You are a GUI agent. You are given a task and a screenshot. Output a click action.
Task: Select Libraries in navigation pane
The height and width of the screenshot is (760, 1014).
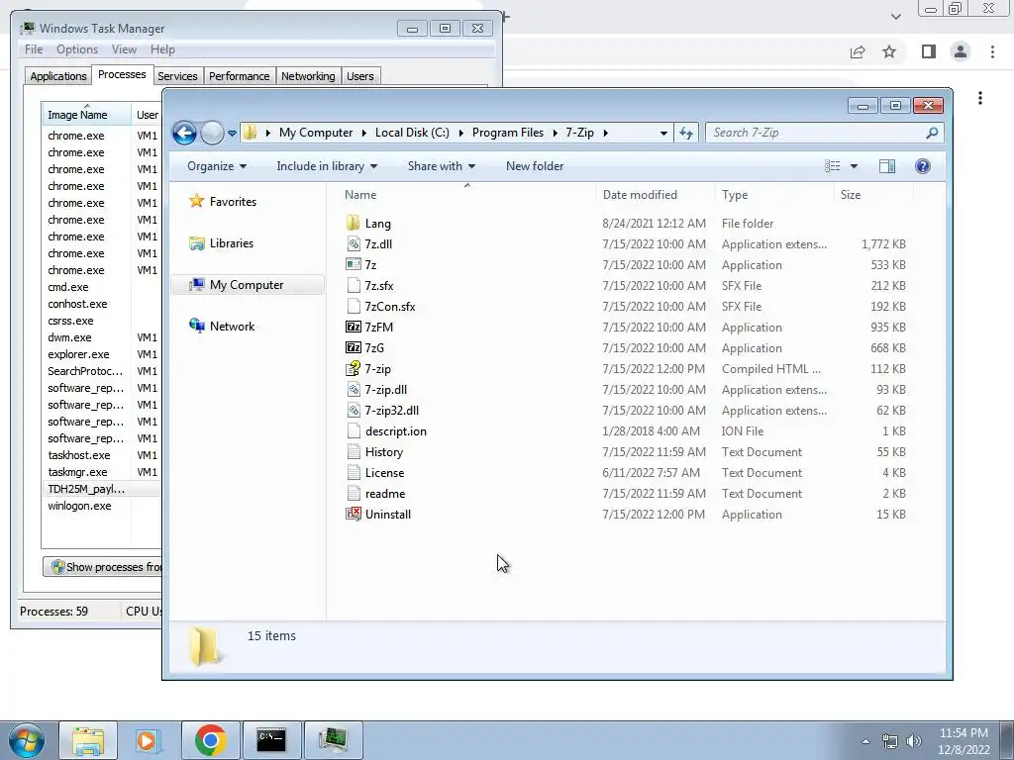(221, 243)
